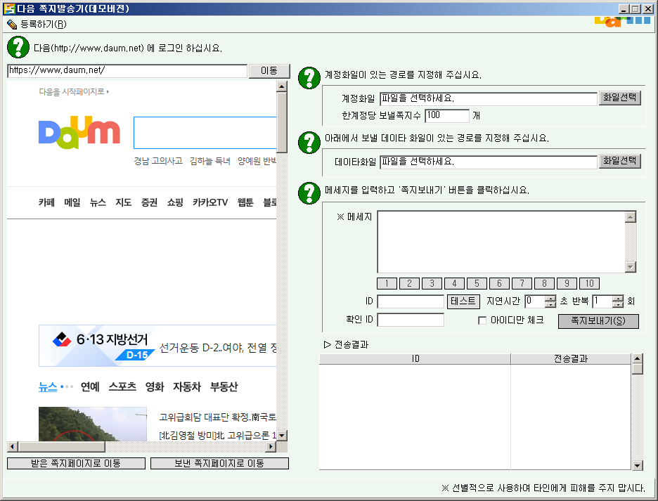Click the help icon beside the data file instruction
This screenshot has height=501, width=658.
click(x=309, y=142)
